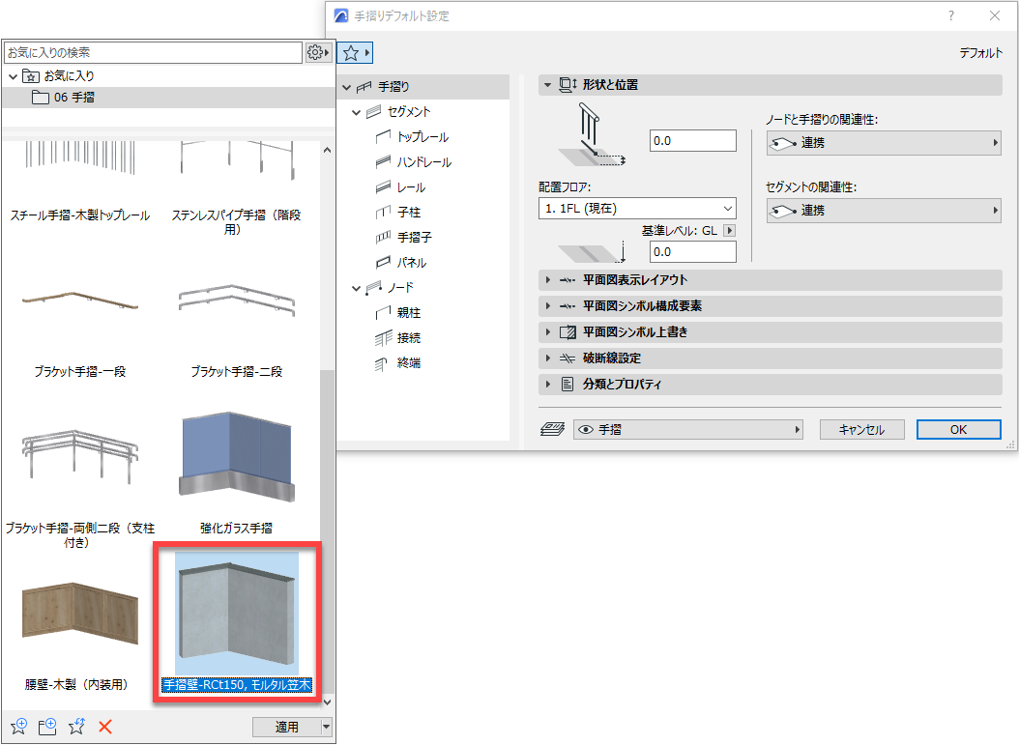The height and width of the screenshot is (745, 1019).
Task: Click the 分類とプロパティ panel icon
Action: (568, 384)
